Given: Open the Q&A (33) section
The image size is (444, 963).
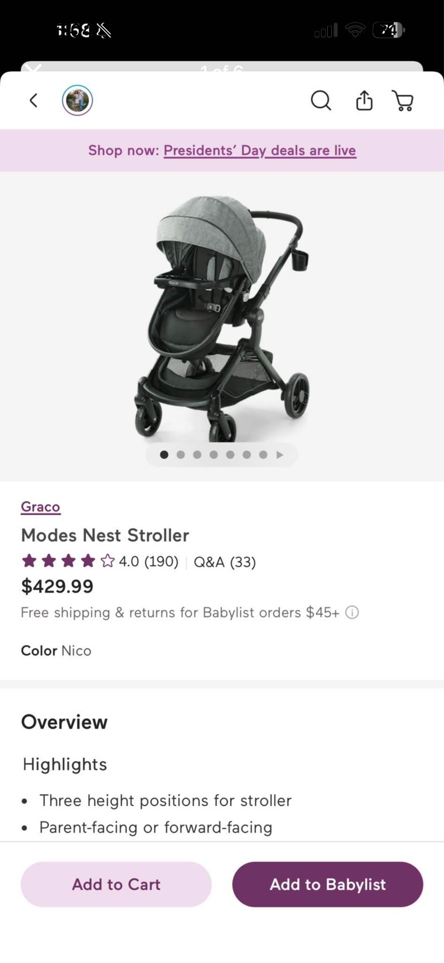Looking at the screenshot, I should click(224, 562).
